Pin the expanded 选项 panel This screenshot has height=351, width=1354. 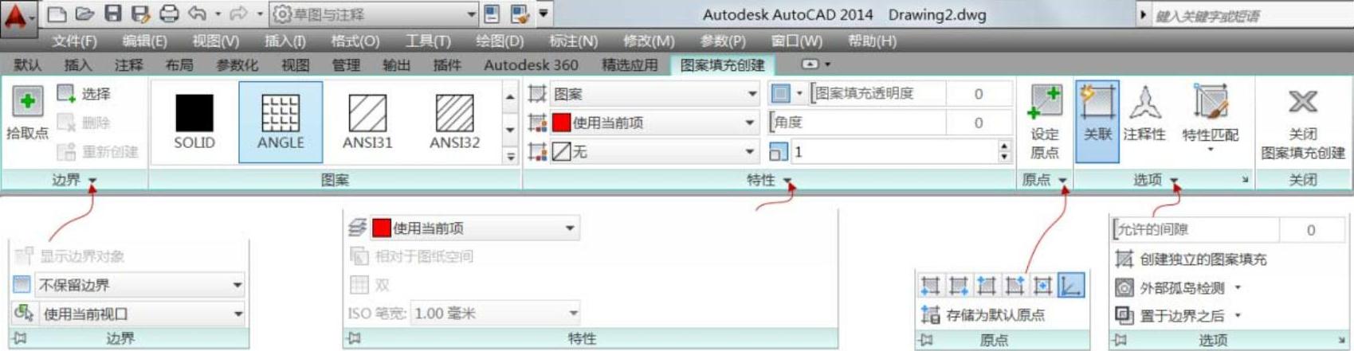[1120, 340]
